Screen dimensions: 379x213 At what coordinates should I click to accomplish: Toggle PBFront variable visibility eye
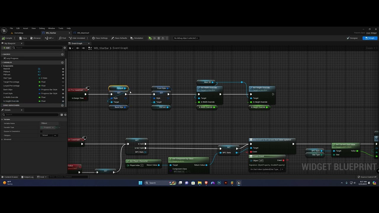click(x=63, y=75)
